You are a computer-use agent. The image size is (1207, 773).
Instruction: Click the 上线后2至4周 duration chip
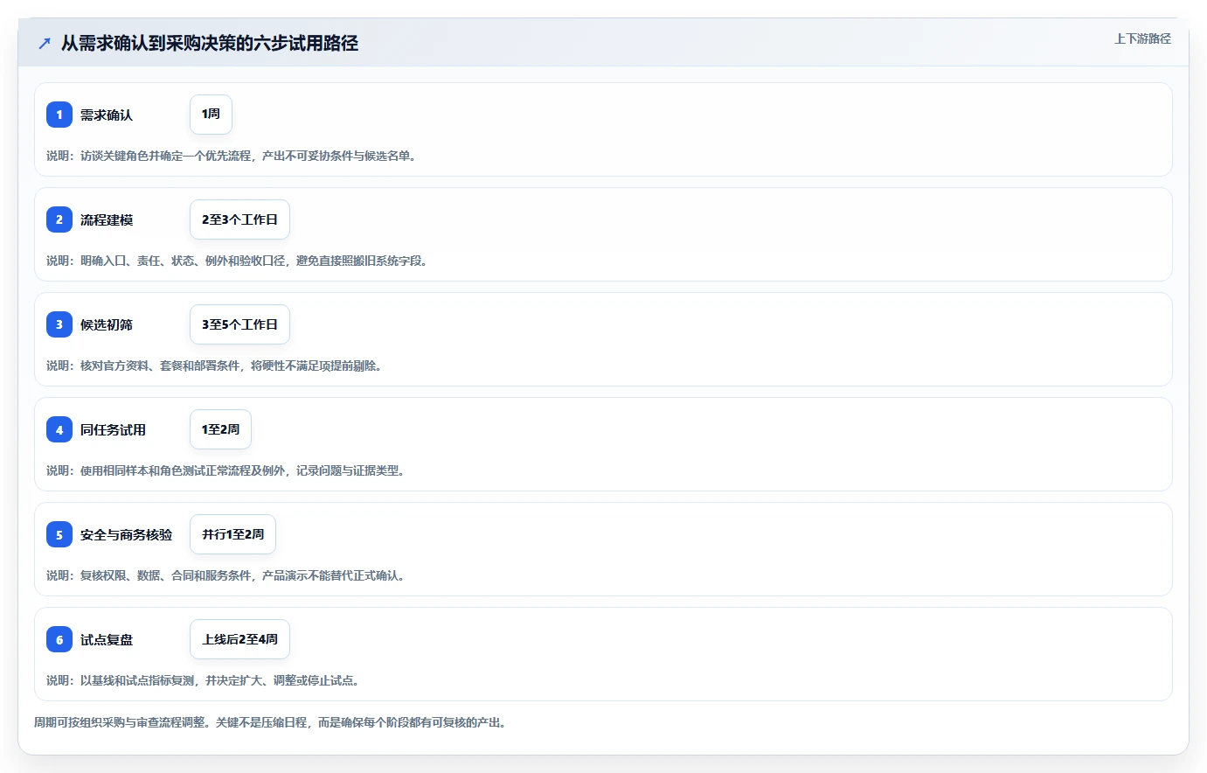click(239, 639)
